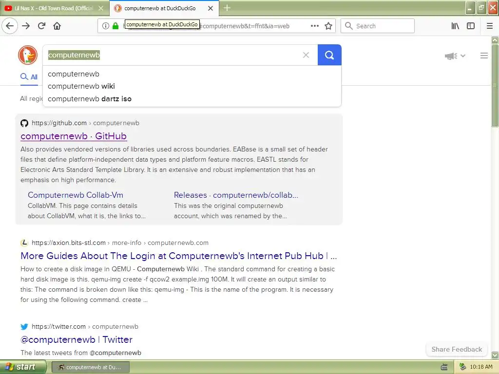This screenshot has height=374, width=499.
Task: Click the axion.bits-stl.com result URL
Action: [120, 243]
